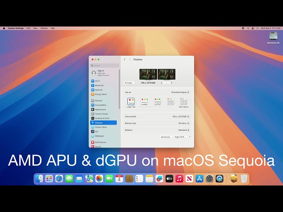Open the Apple TV app in the Dock
The image size is (283, 212).
[169, 178]
